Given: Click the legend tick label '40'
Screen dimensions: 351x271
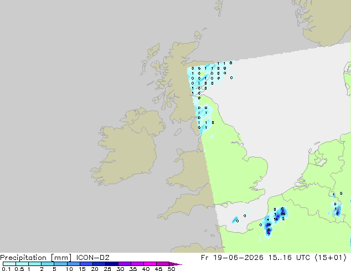Looking at the screenshot, I should [146, 269].
